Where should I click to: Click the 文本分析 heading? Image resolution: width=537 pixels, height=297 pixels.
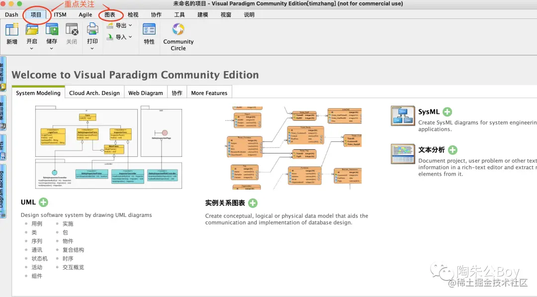point(432,150)
